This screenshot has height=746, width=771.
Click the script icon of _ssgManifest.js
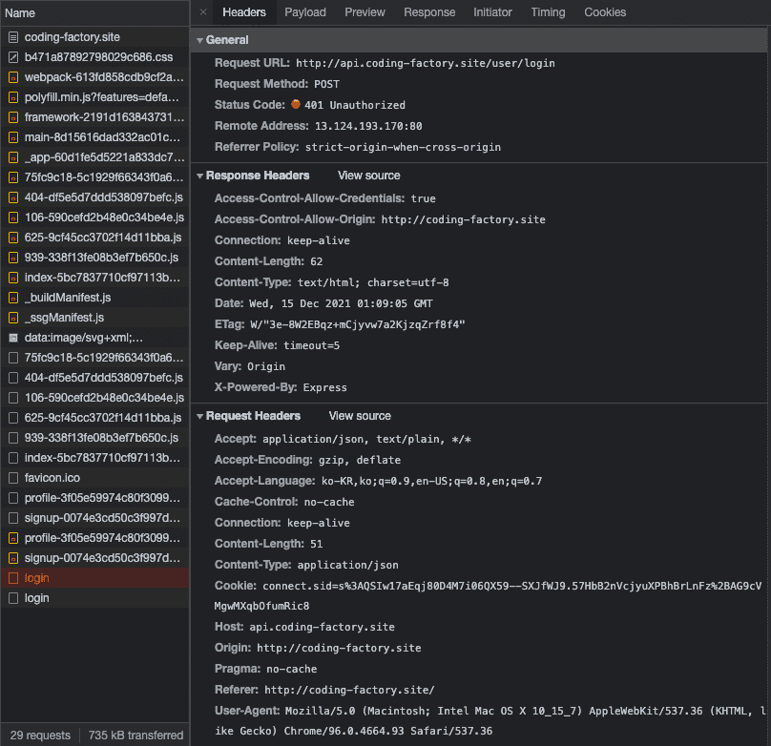coord(13,318)
